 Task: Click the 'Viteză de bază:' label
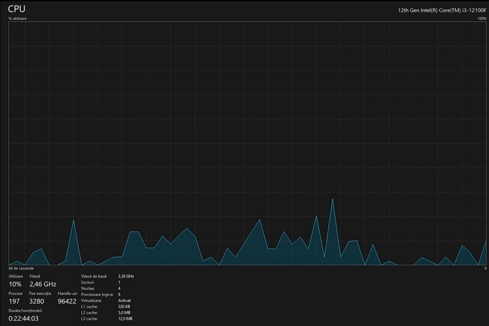[94, 277]
